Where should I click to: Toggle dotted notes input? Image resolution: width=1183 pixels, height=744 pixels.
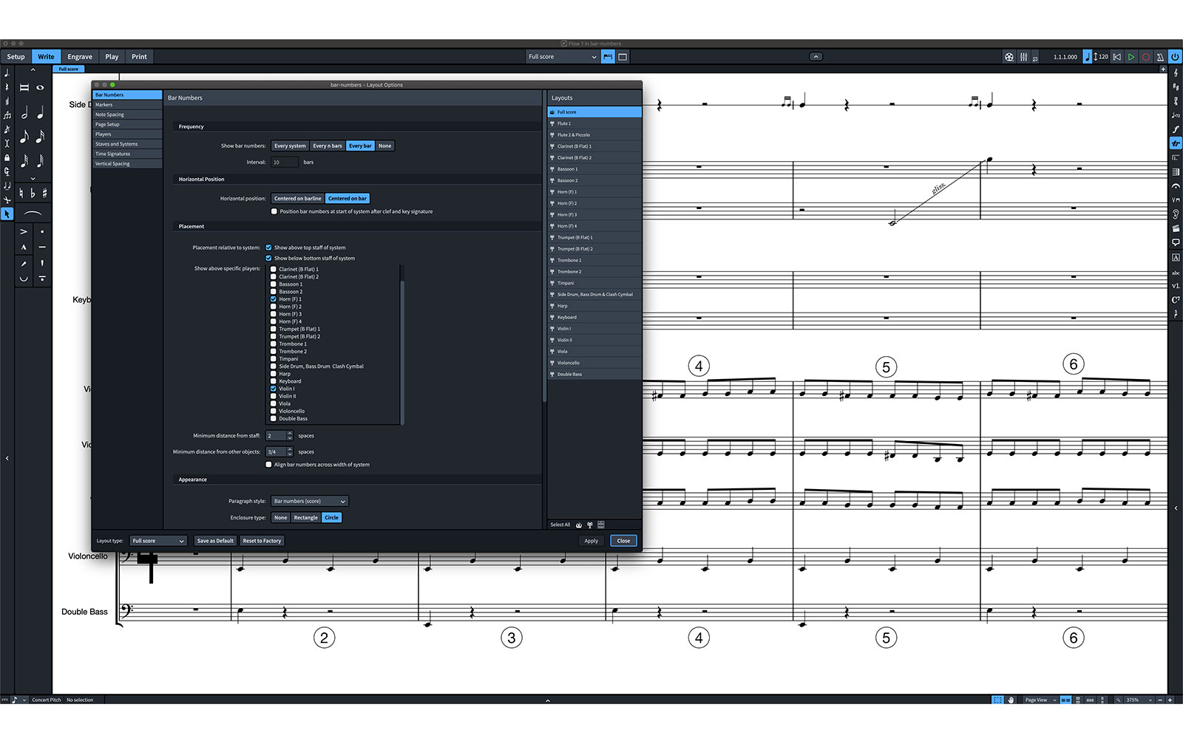coord(7,73)
